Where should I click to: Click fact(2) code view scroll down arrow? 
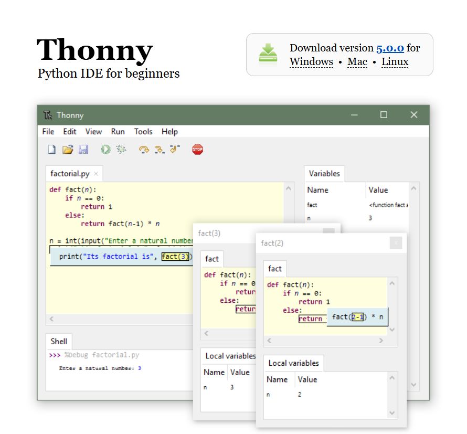coord(392,330)
